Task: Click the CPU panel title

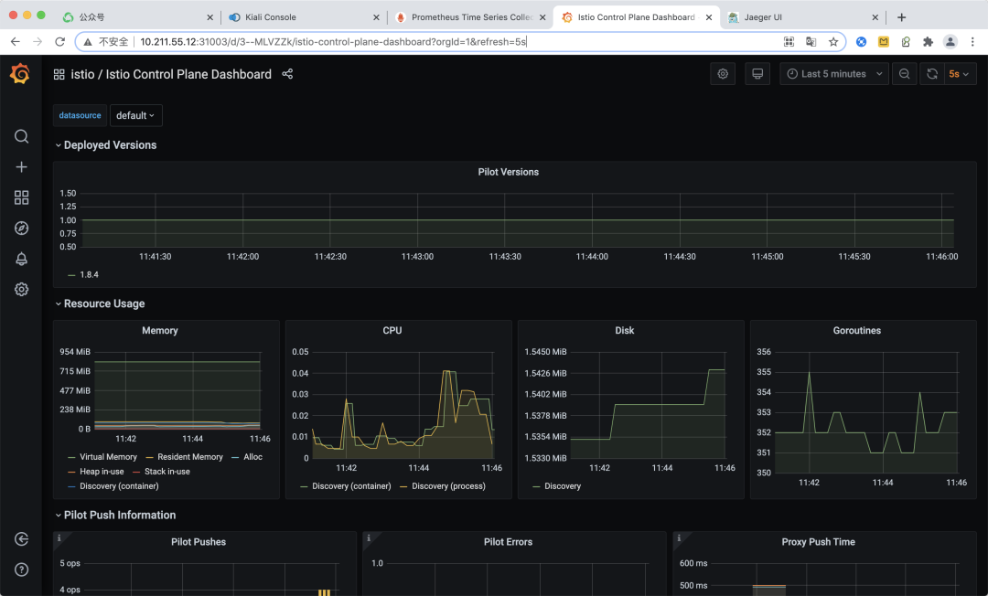Action: (392, 330)
